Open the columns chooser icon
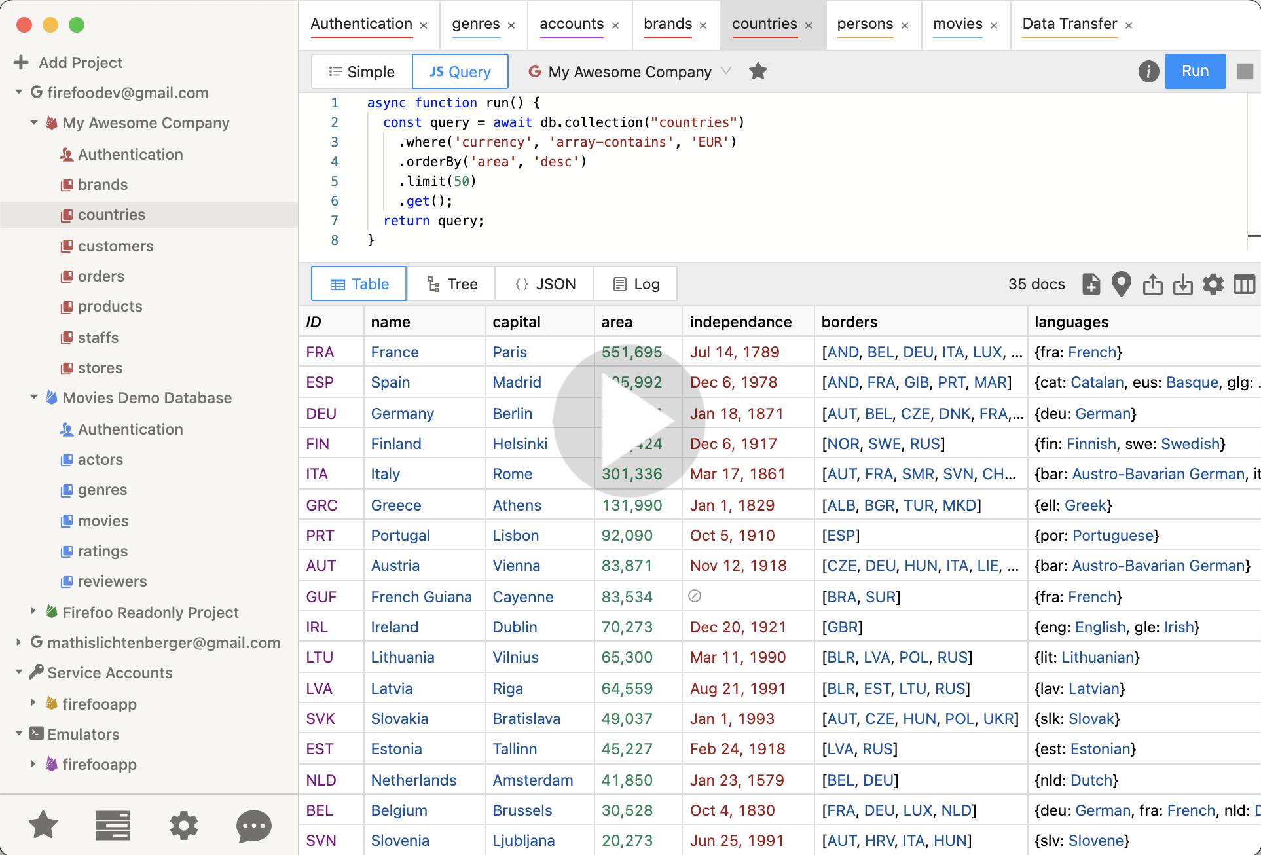 pyautogui.click(x=1244, y=284)
